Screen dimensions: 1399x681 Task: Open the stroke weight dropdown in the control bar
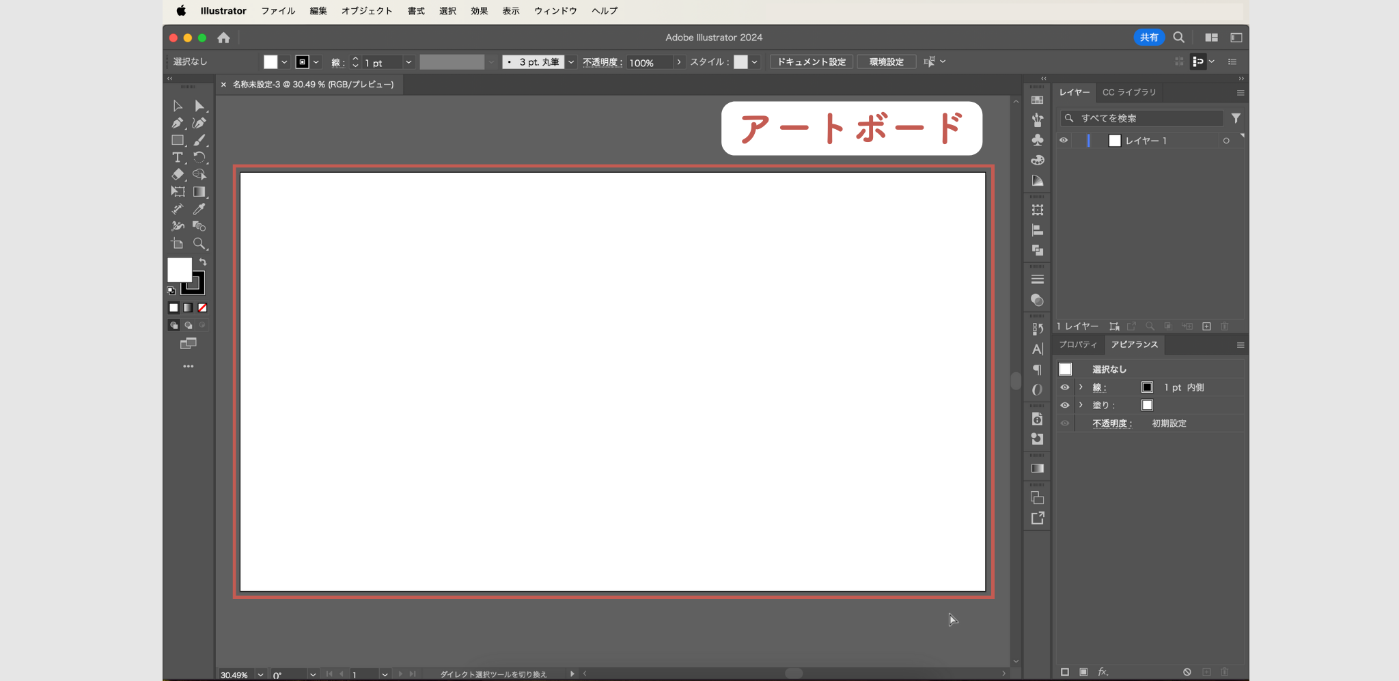click(407, 61)
